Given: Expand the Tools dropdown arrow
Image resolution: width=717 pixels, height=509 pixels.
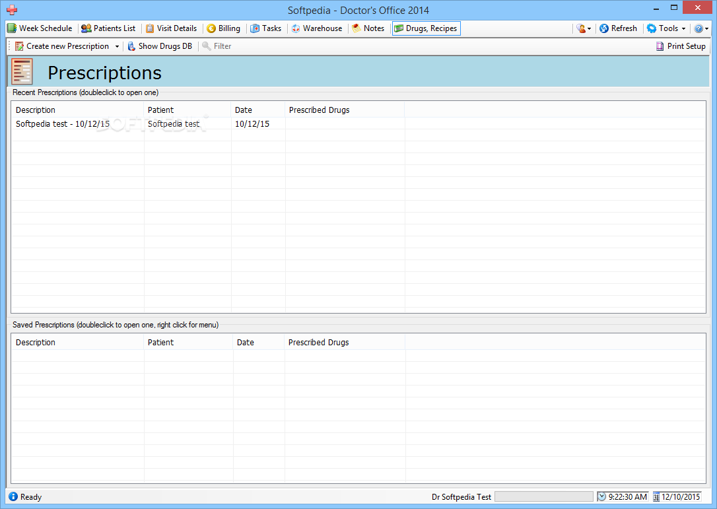Looking at the screenshot, I should pyautogui.click(x=683, y=29).
